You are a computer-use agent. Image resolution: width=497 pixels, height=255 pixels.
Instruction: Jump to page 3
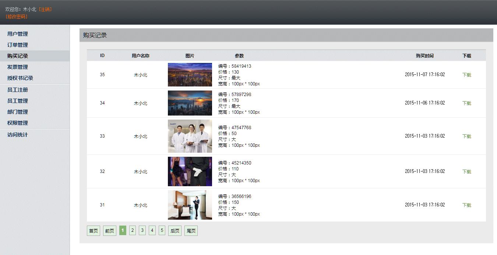[x=142, y=230]
